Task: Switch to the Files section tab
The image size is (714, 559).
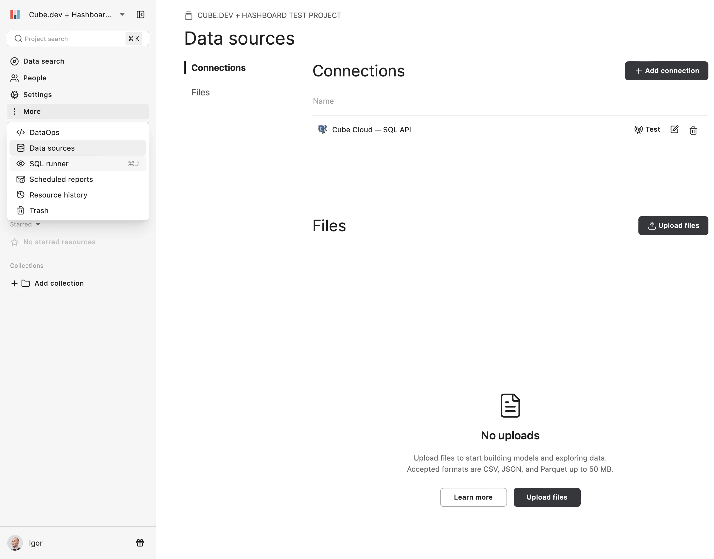Action: point(200,92)
